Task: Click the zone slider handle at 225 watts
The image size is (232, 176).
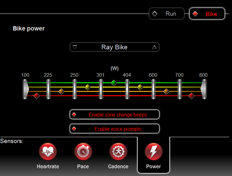Action: [48, 89]
